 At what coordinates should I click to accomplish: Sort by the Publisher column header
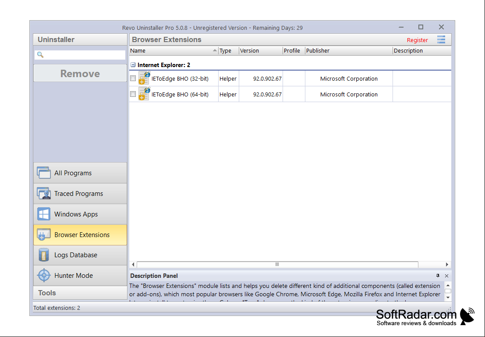click(349, 51)
